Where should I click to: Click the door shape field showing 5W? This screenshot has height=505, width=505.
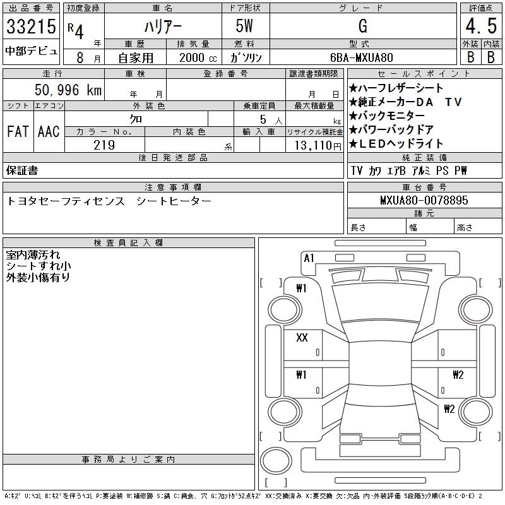coord(246,26)
